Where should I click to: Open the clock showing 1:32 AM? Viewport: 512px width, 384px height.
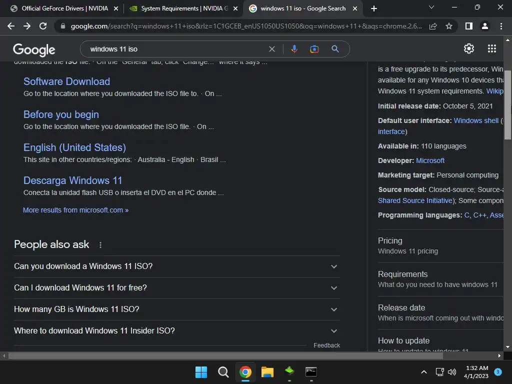476,372
